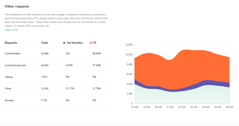Click the orange TP legend dot
Image resolution: width=239 pixels, height=126 pixels.
(91, 43)
